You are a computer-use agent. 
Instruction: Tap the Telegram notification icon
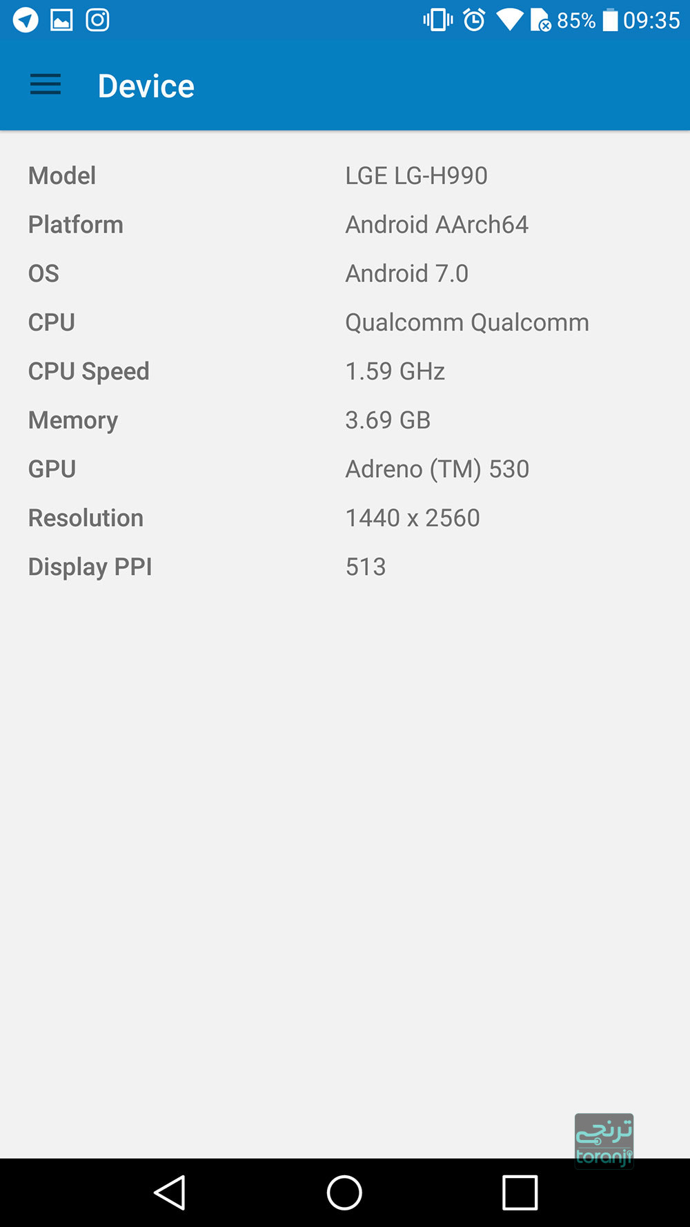tap(26, 20)
